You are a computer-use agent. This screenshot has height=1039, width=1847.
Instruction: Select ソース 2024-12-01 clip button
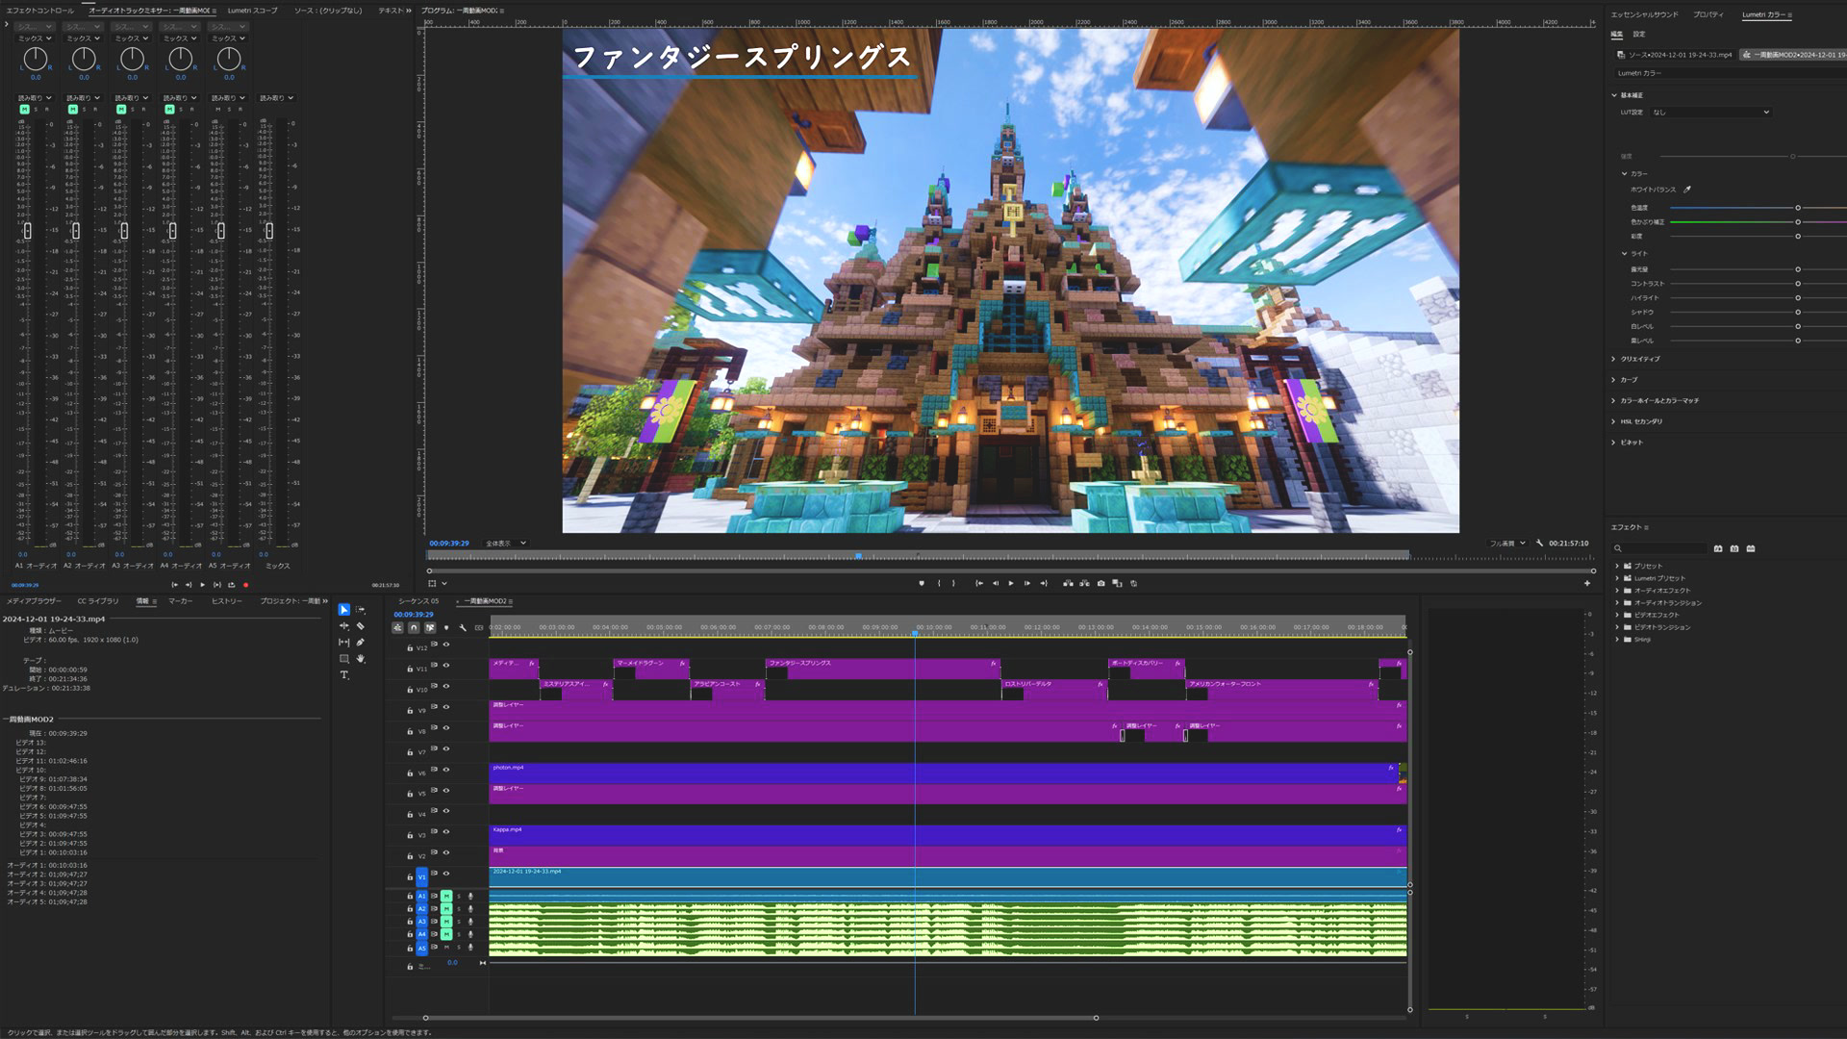pyautogui.click(x=1675, y=55)
